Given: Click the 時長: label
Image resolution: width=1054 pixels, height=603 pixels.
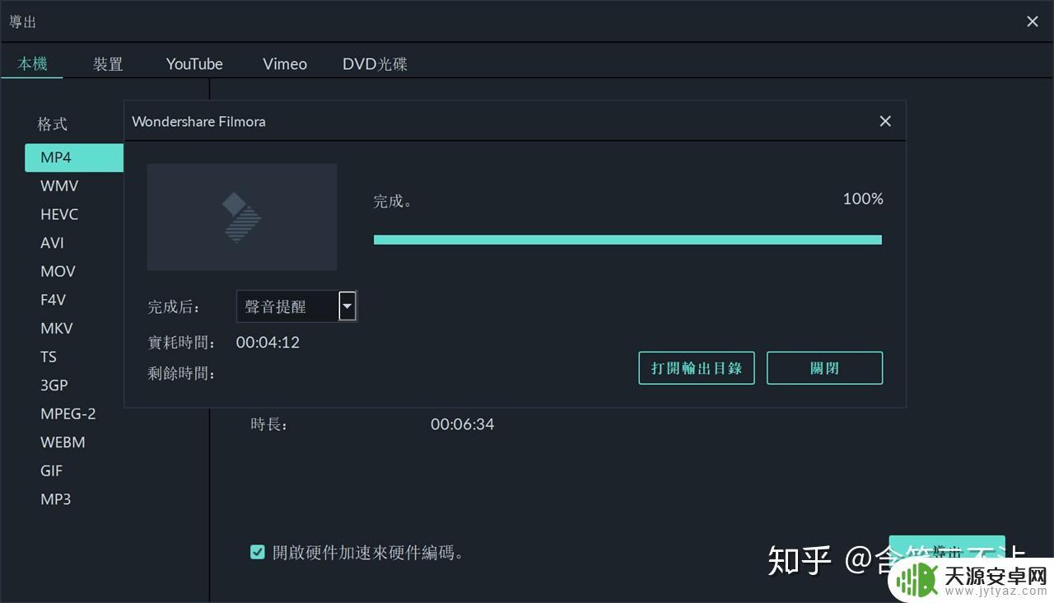Looking at the screenshot, I should [x=268, y=424].
